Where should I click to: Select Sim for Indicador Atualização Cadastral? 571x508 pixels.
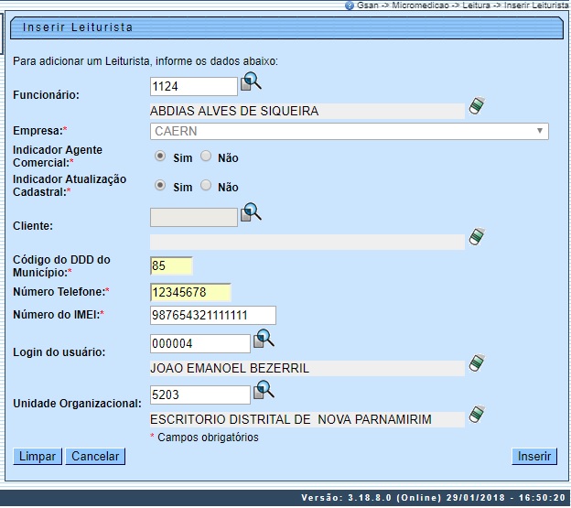[x=160, y=186]
